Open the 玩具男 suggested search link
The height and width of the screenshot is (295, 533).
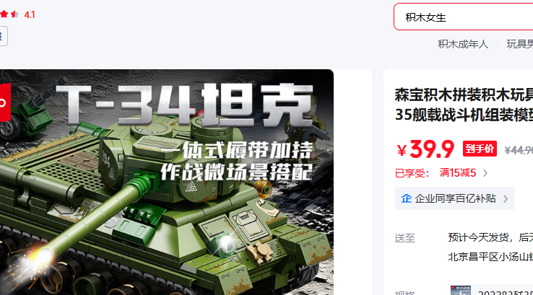click(x=520, y=44)
